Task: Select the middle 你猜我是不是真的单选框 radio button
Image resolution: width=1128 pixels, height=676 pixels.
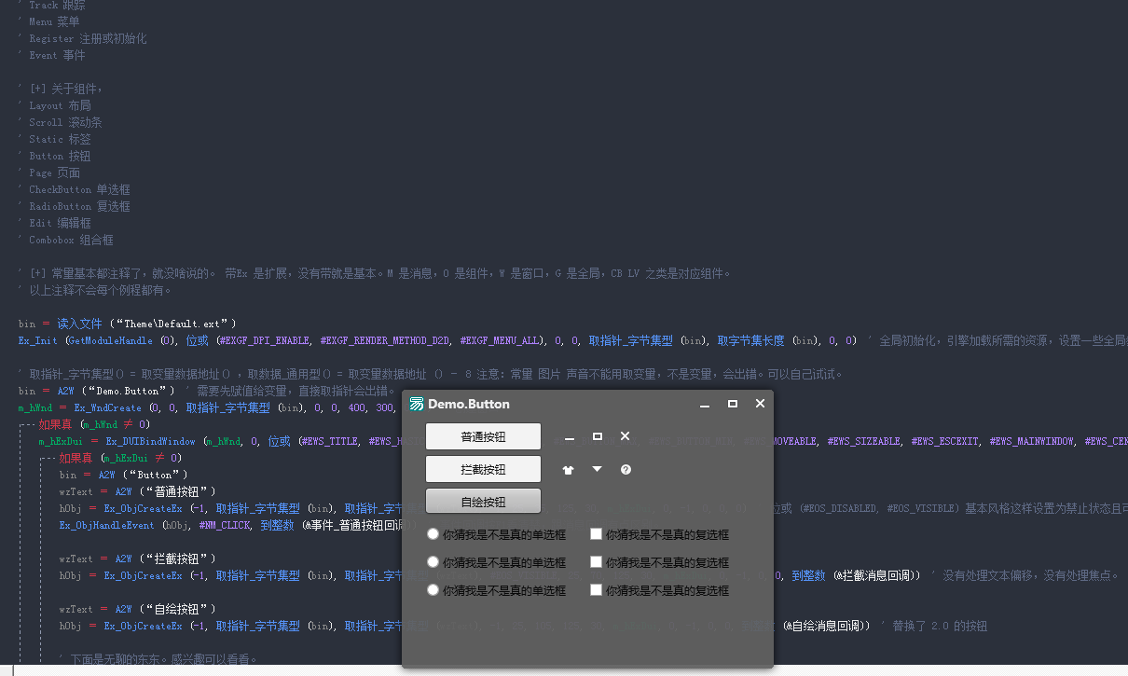Action: click(x=433, y=562)
